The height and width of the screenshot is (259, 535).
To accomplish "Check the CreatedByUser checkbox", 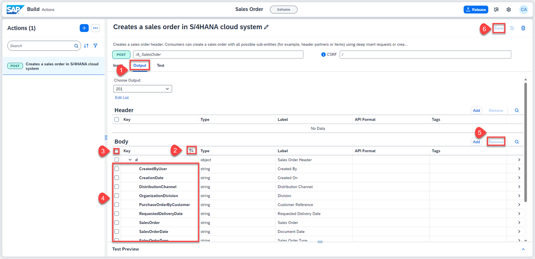I will [117, 169].
